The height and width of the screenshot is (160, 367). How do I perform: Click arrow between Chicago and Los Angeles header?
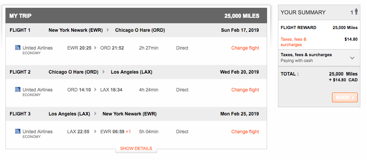coord(103,72)
